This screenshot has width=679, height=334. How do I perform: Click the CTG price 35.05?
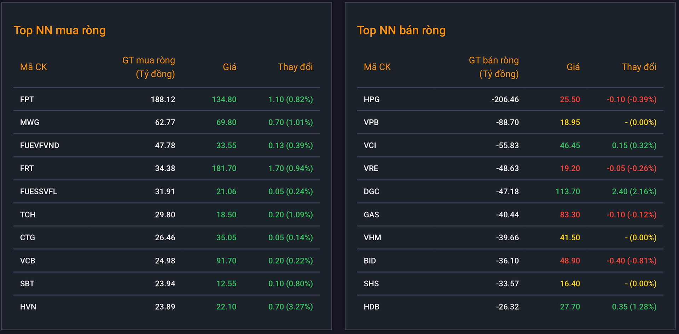[226, 238]
